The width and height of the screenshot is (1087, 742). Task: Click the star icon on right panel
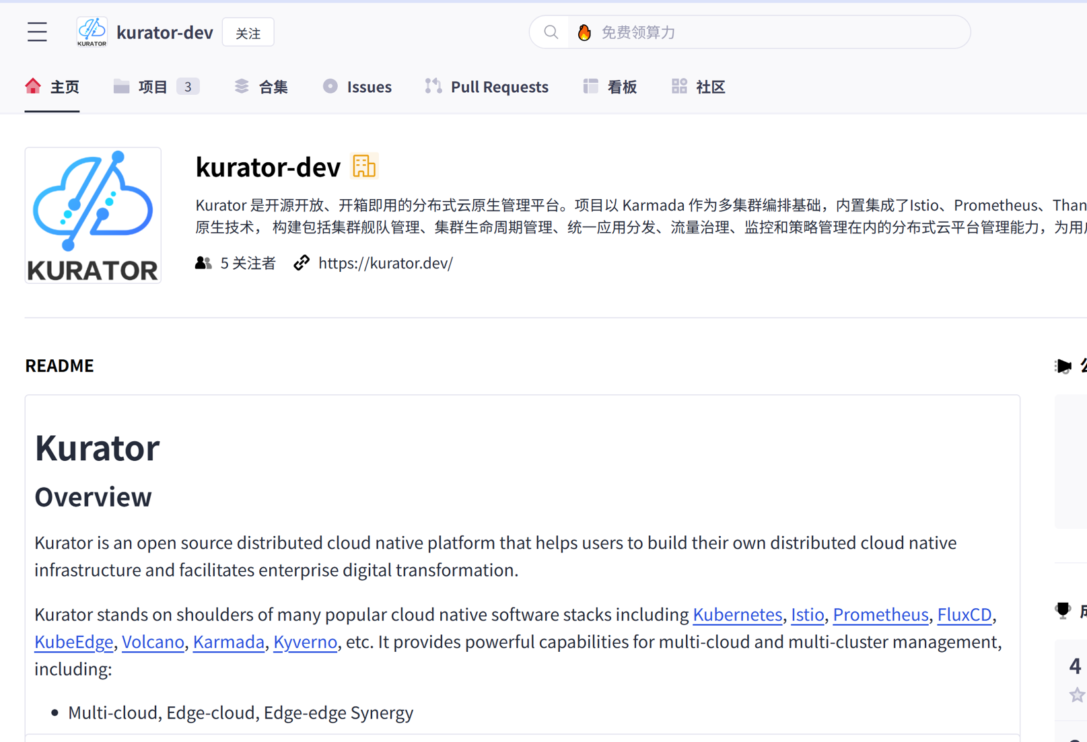pyautogui.click(x=1077, y=695)
